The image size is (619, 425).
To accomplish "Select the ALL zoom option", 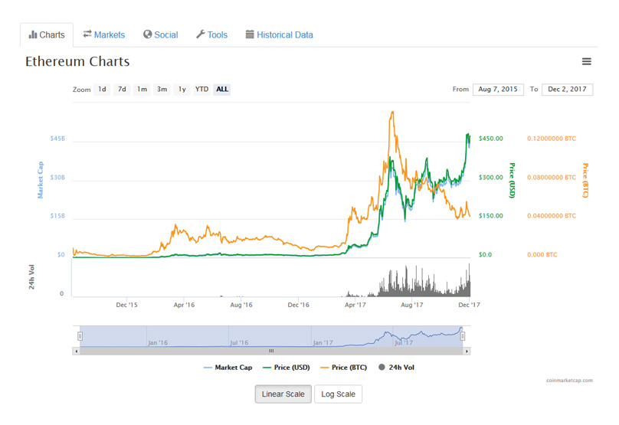I will (222, 89).
